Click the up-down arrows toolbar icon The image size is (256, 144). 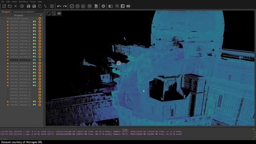coord(45,6)
